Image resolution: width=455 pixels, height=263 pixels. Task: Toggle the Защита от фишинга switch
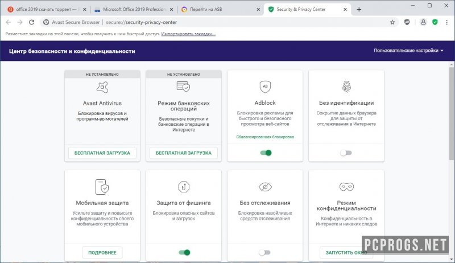click(x=184, y=253)
